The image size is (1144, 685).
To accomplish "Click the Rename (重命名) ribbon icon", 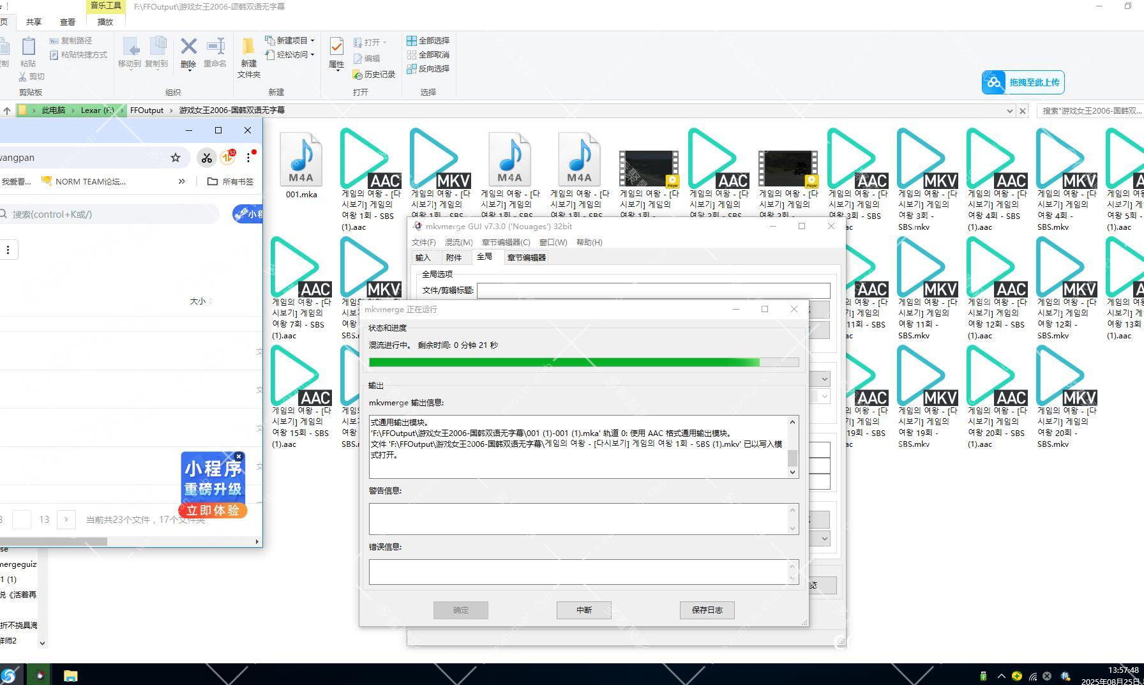I will click(215, 52).
